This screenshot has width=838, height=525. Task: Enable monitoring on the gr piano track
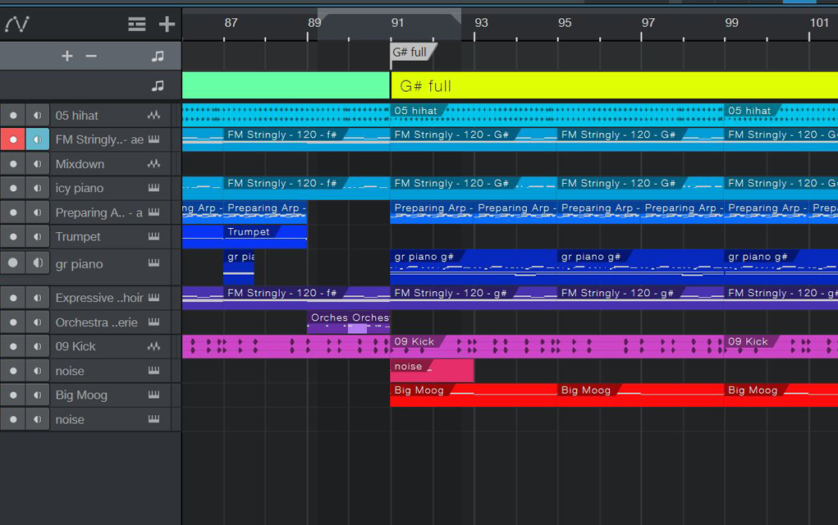(x=37, y=263)
